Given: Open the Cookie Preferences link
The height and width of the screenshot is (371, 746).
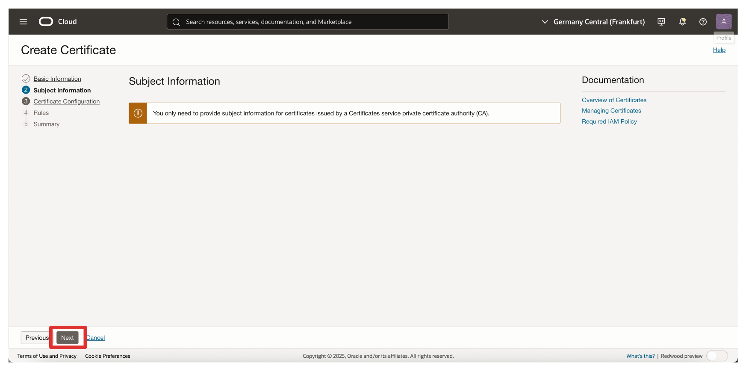Looking at the screenshot, I should coord(108,356).
